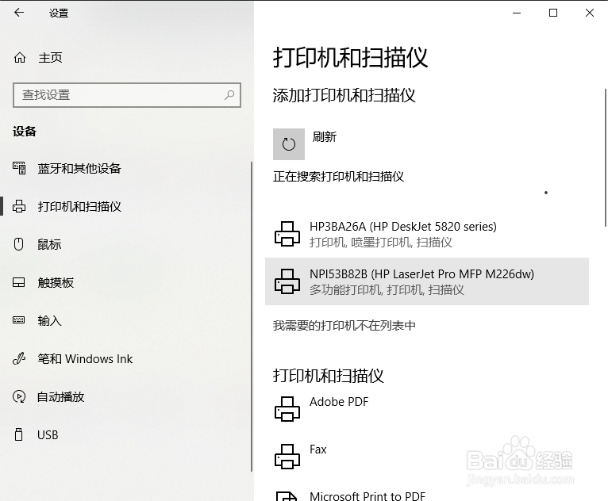Click the right pane vertical scrollbar

click(606, 158)
